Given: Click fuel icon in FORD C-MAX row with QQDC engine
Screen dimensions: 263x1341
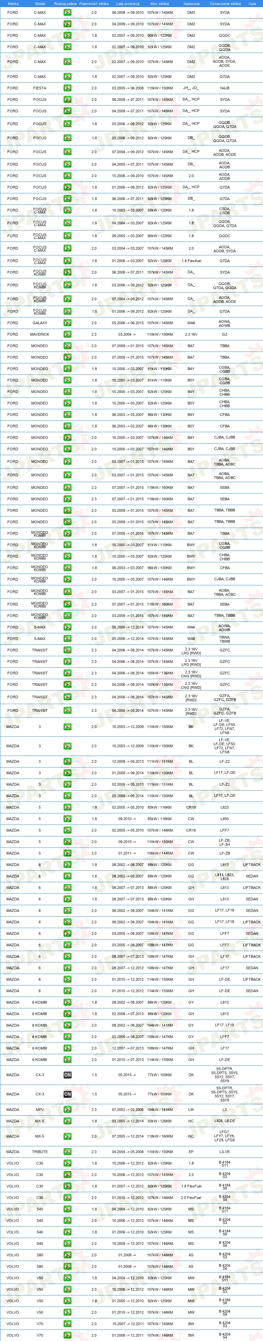Looking at the screenshot, I should point(68,35).
